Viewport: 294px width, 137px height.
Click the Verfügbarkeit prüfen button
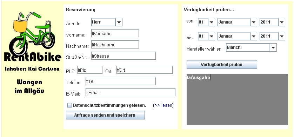pyautogui.click(x=222, y=65)
